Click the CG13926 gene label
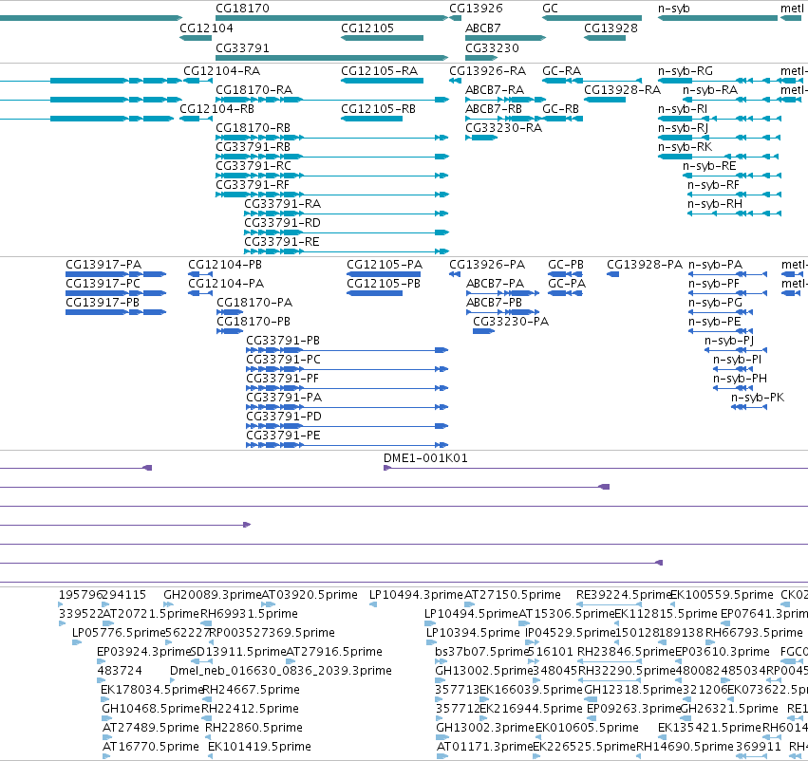This screenshot has width=808, height=761. click(476, 9)
